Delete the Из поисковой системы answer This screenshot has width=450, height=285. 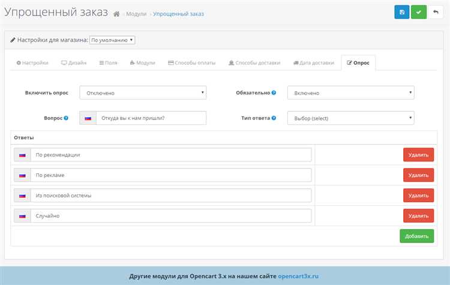418,196
